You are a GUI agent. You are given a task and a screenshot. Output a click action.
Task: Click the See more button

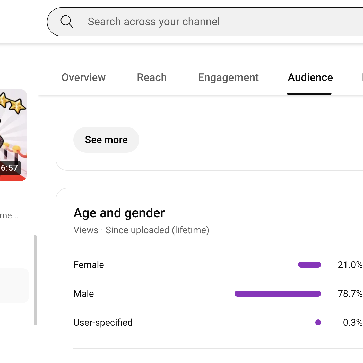click(106, 140)
